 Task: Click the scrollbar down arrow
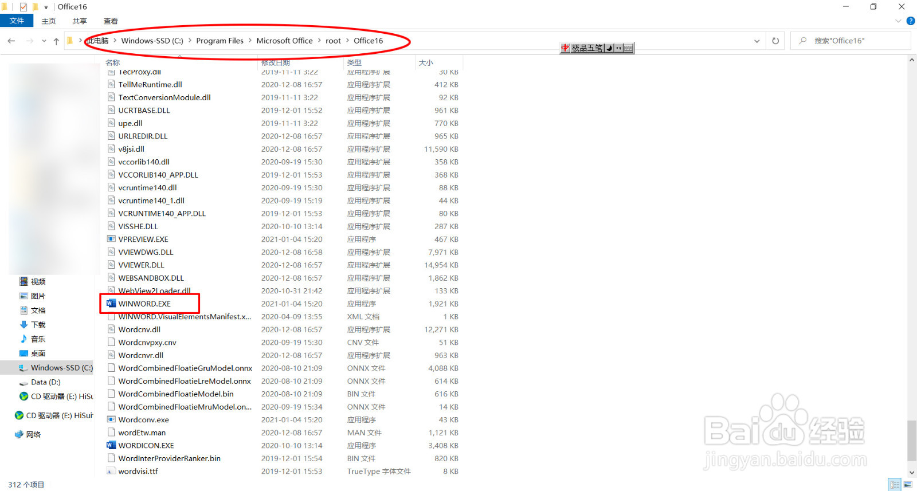(x=912, y=473)
